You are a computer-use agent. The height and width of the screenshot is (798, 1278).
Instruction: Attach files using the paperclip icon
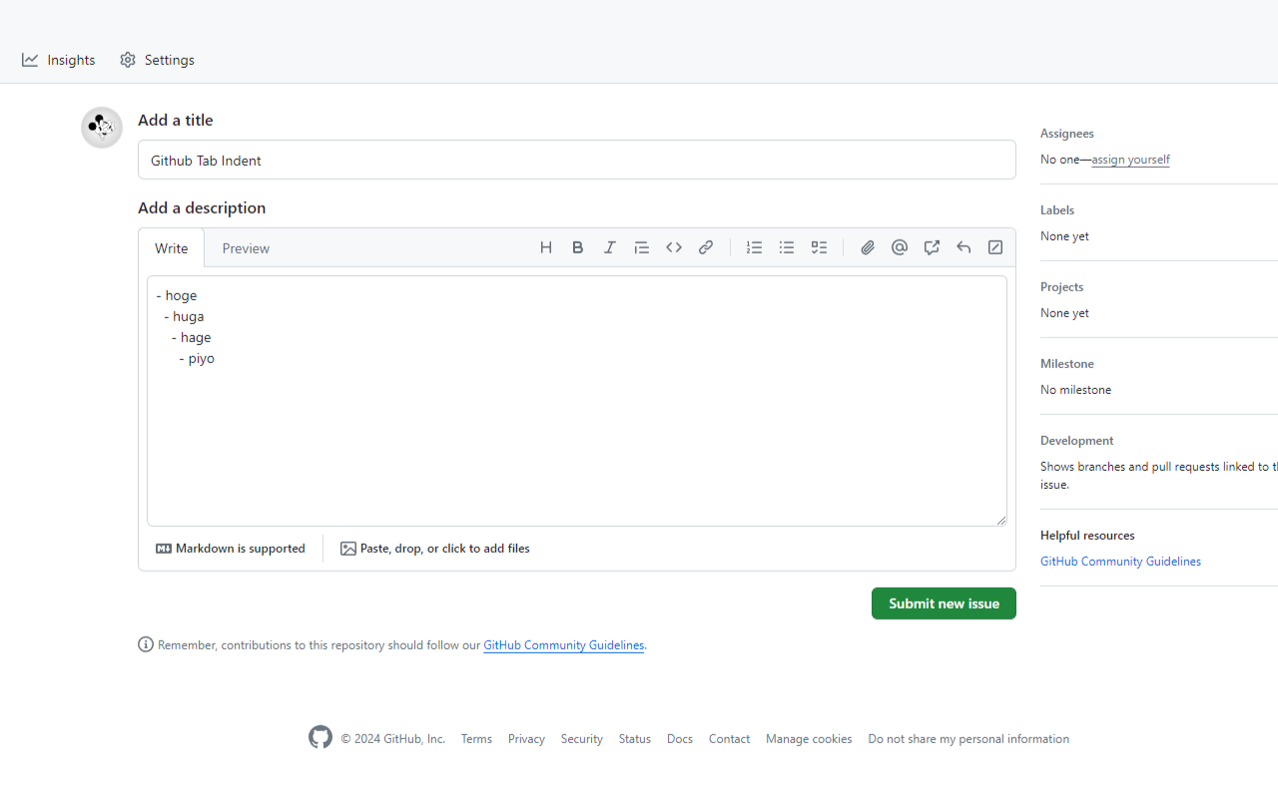coord(868,247)
